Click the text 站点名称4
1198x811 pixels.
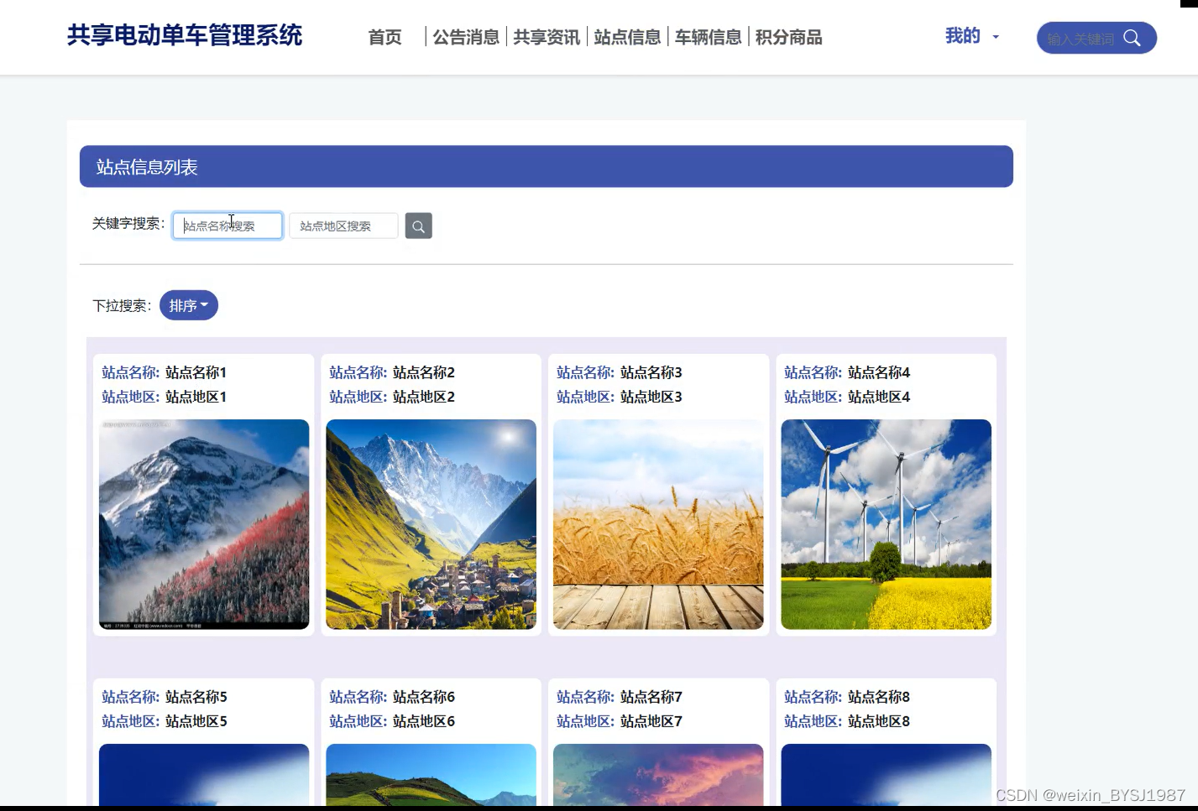tap(878, 372)
